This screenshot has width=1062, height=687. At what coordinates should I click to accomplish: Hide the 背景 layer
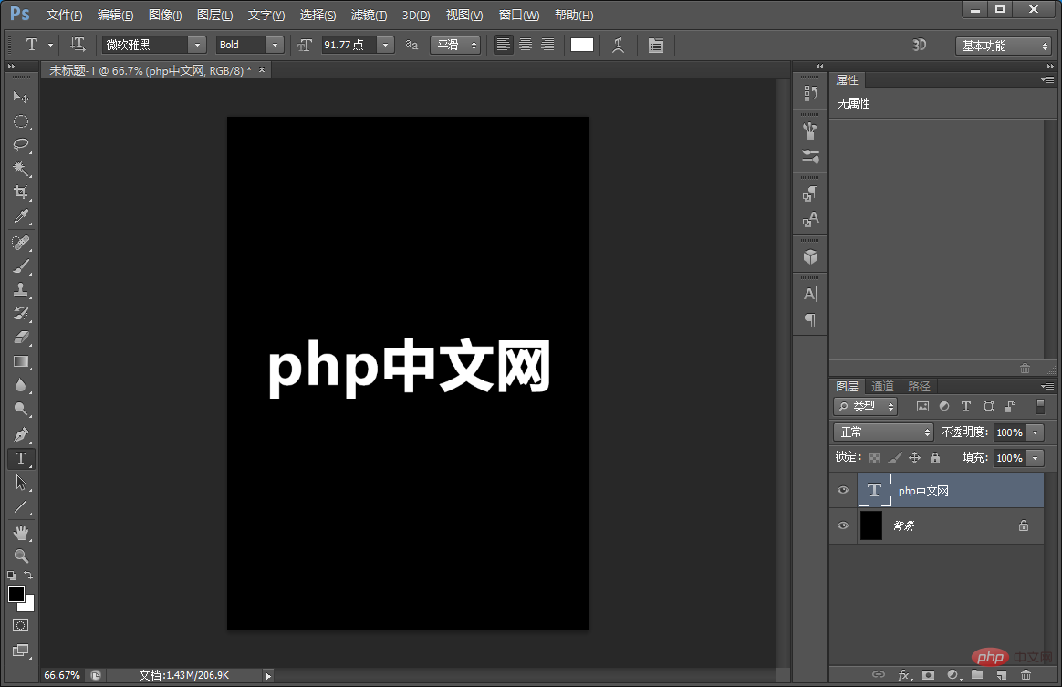tap(842, 525)
